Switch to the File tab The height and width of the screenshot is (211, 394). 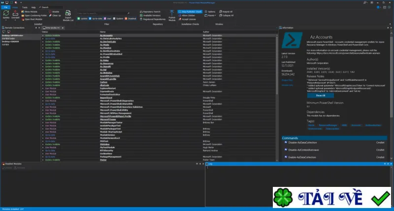point(5,7)
